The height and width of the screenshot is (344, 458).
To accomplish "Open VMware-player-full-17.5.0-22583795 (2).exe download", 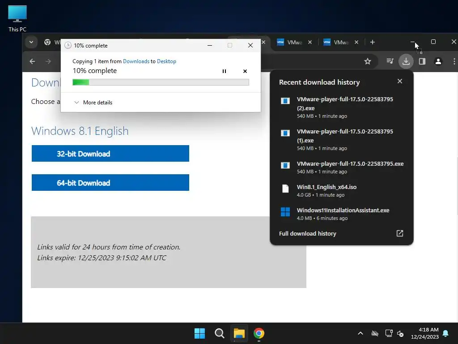I will pos(341,107).
